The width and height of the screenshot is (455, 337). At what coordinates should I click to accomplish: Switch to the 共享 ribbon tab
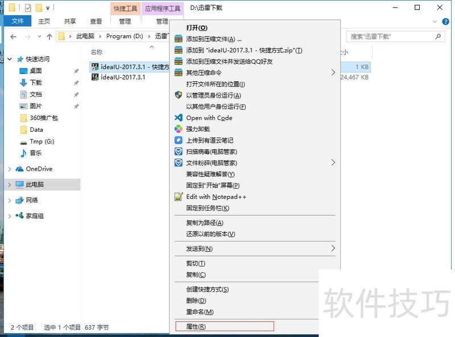(x=70, y=21)
